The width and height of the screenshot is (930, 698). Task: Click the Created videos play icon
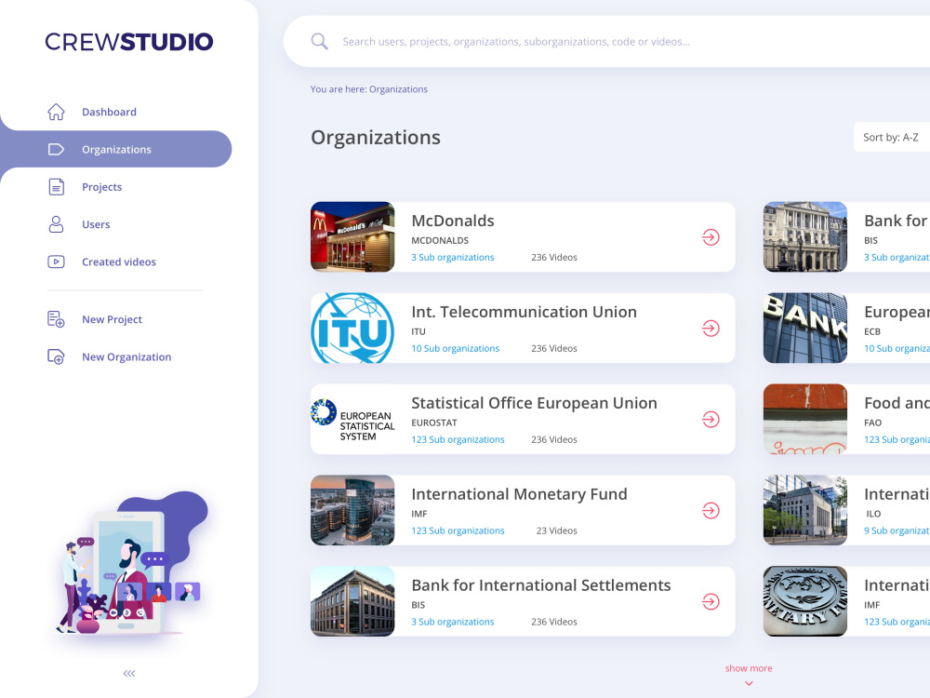point(56,262)
